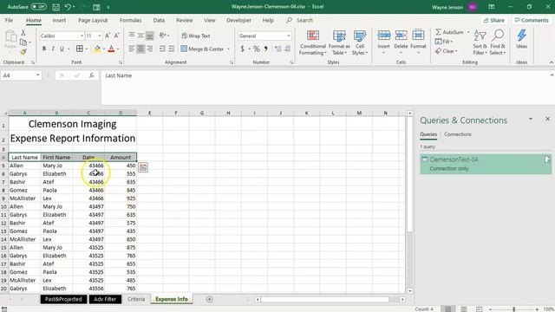Screen dimensions: 555x312
Task: Click the Increase Indent icon
Action: tap(172, 49)
